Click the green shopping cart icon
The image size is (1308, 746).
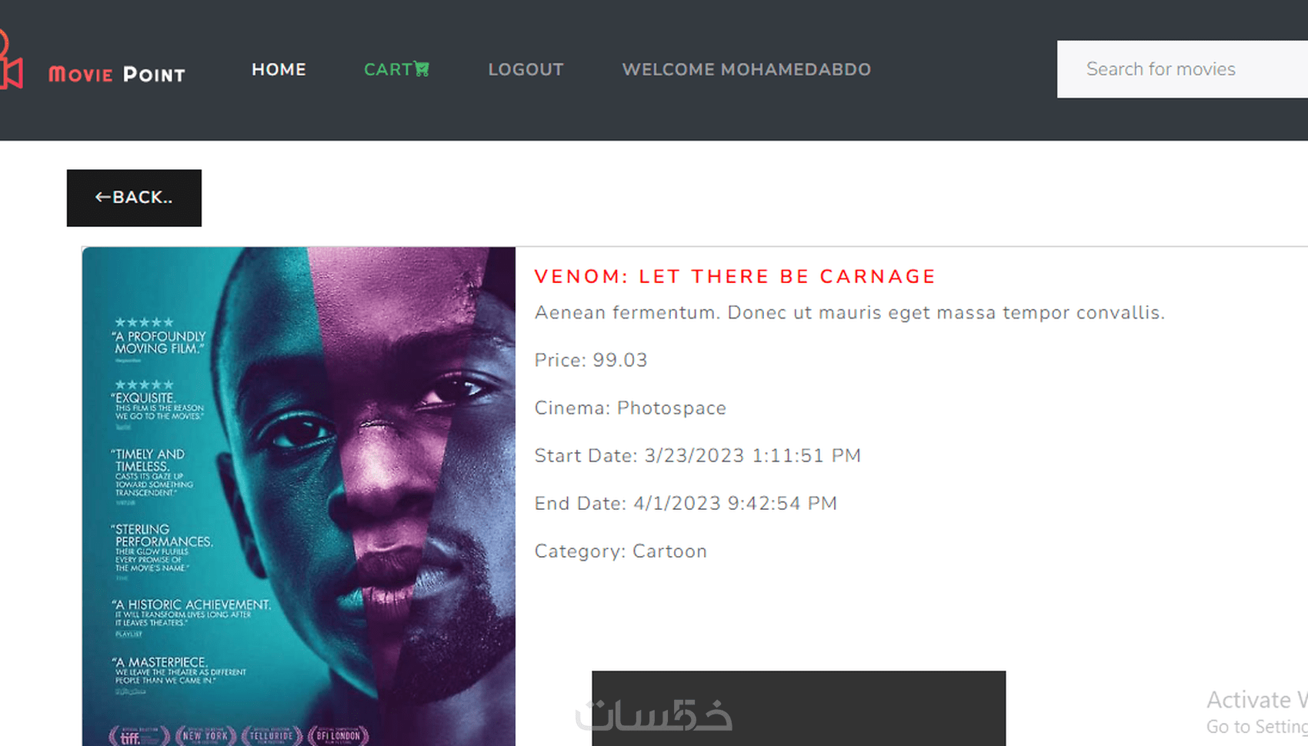coord(422,69)
